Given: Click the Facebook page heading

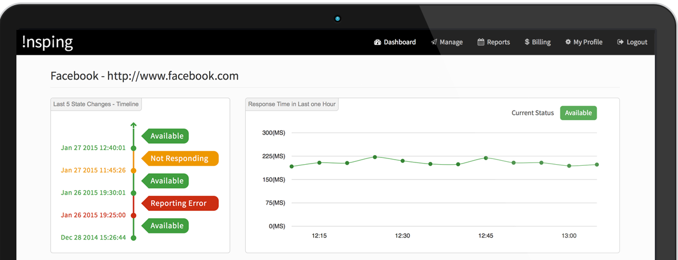Looking at the screenshot, I should 145,76.
